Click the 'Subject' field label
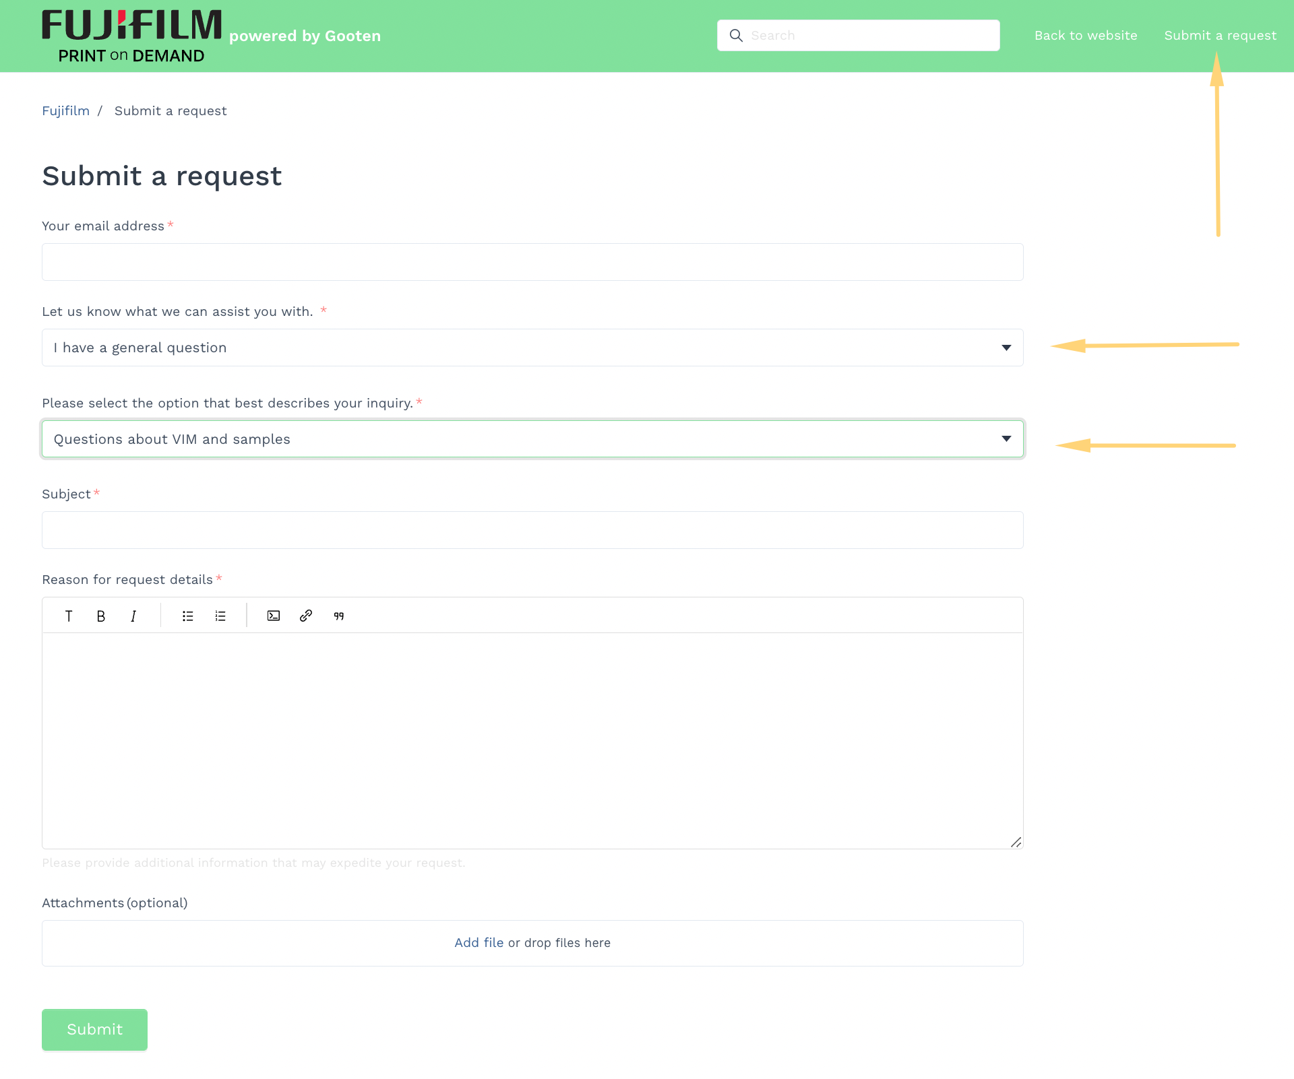 66,494
